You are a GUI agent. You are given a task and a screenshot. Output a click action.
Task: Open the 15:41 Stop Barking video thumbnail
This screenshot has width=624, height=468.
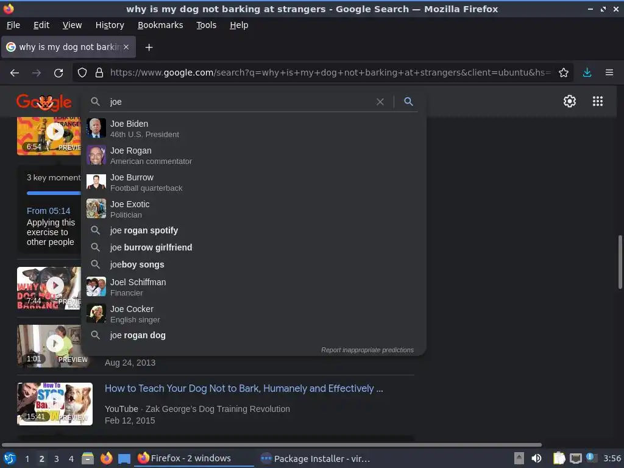54,404
